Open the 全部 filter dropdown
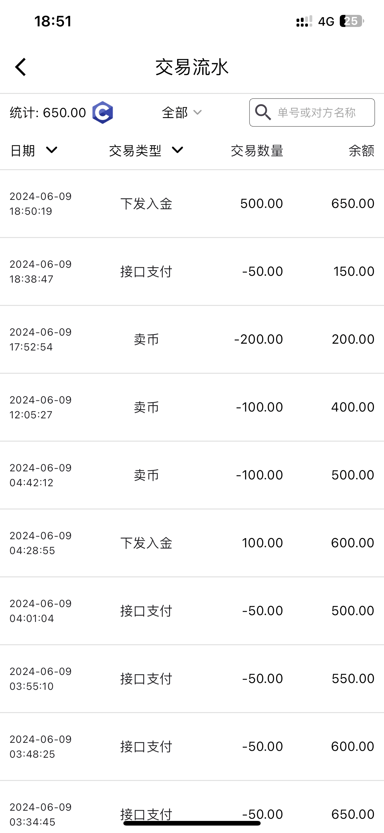Viewport: 384px width, 833px height. pos(182,112)
